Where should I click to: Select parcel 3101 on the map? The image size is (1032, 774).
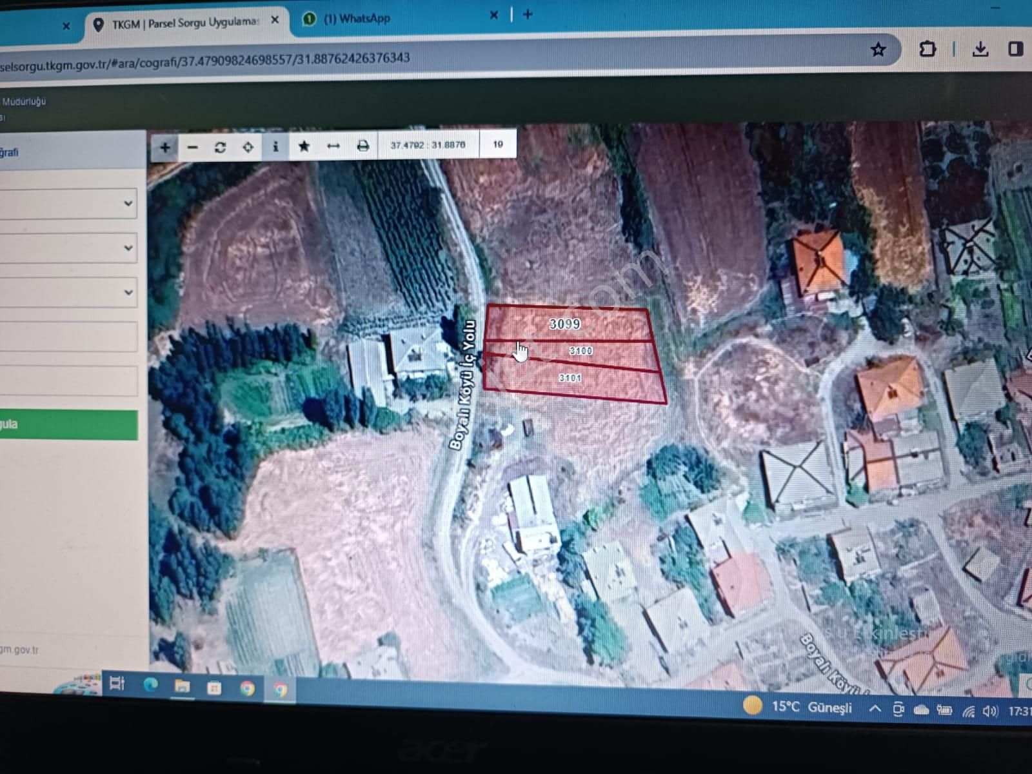570,379
